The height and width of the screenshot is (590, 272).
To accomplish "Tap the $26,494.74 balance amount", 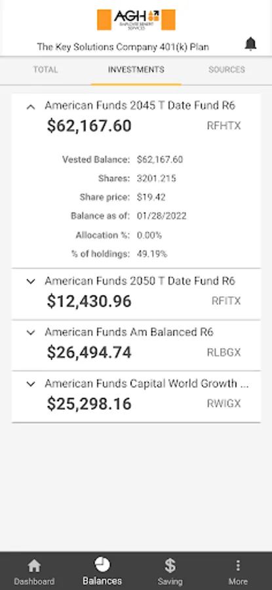I will click(89, 353).
